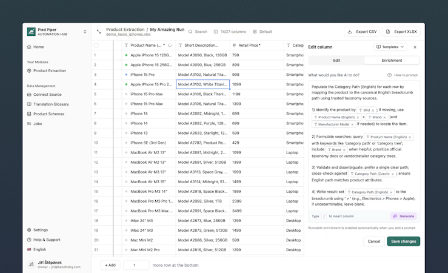Remove the Brand chip in step 2
This screenshot has width=448, height=273.
point(344,150)
